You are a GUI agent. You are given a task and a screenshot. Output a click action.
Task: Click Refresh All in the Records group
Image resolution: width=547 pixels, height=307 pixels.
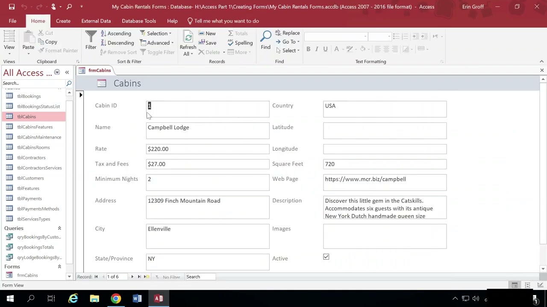tap(188, 43)
